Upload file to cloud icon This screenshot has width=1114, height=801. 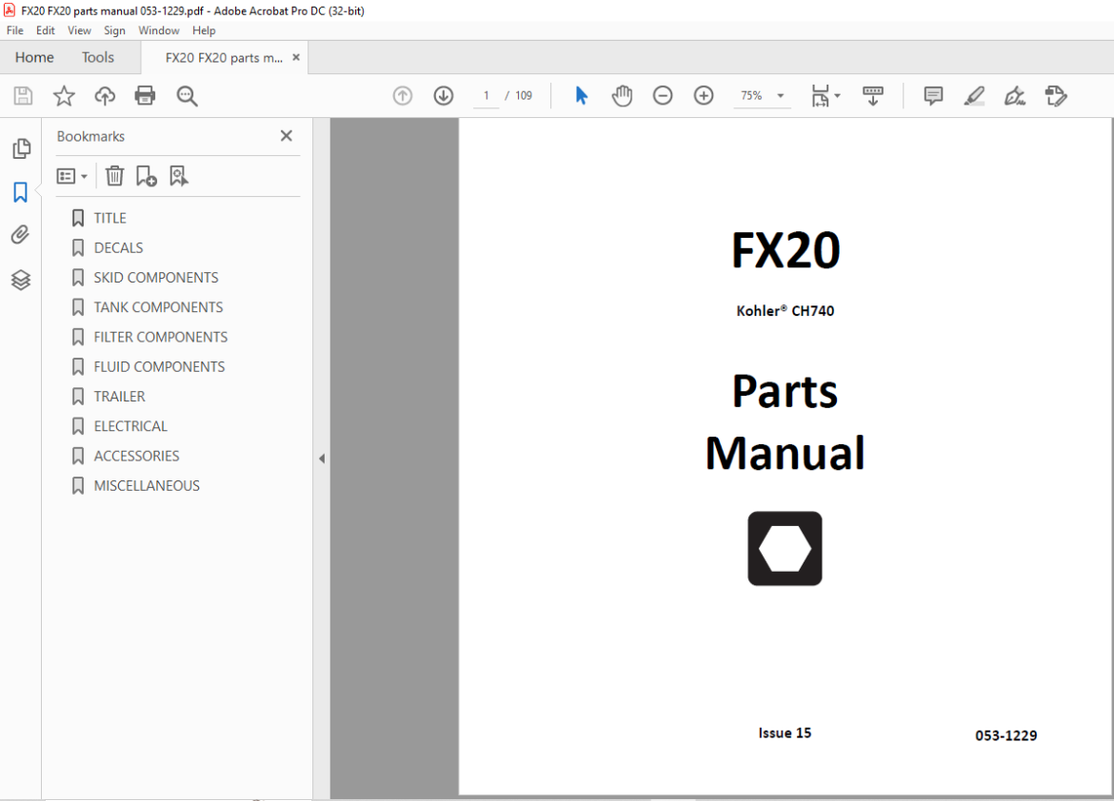pyautogui.click(x=105, y=96)
